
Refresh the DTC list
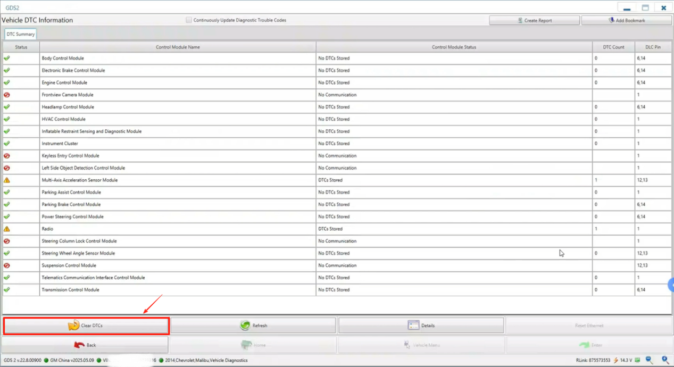point(253,326)
